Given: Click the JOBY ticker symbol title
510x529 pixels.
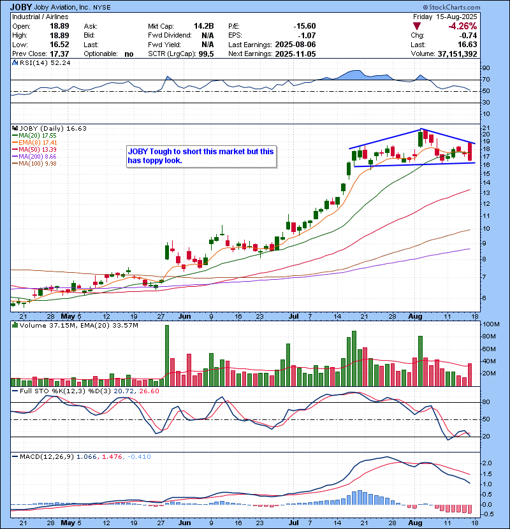Looking at the screenshot, I should [21, 7].
